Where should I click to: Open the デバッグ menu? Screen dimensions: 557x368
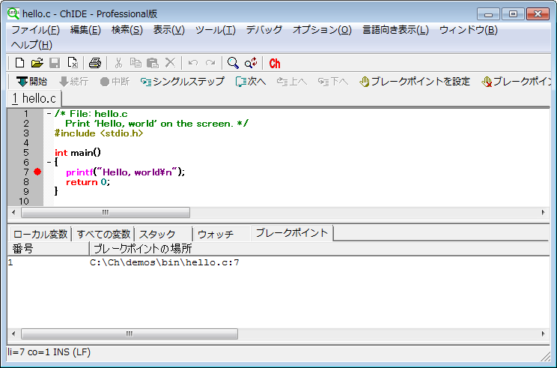(264, 30)
